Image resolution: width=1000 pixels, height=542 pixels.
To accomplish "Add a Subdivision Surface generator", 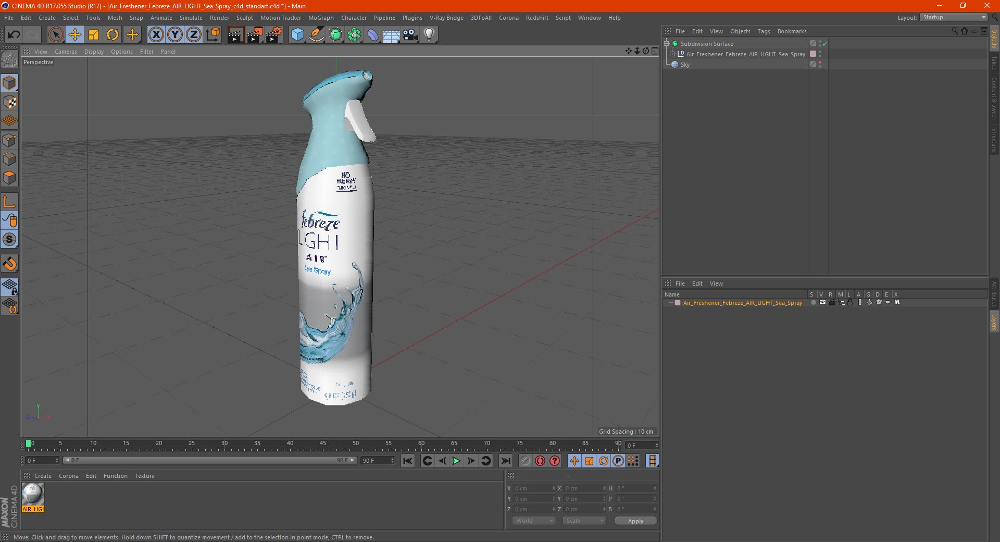I will point(335,35).
